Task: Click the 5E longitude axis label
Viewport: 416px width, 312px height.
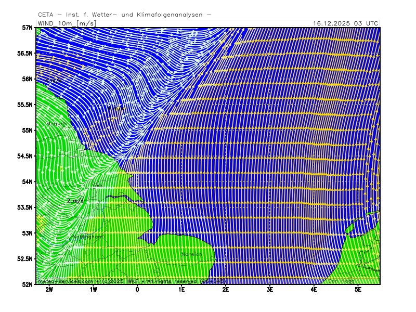Action: [358, 289]
